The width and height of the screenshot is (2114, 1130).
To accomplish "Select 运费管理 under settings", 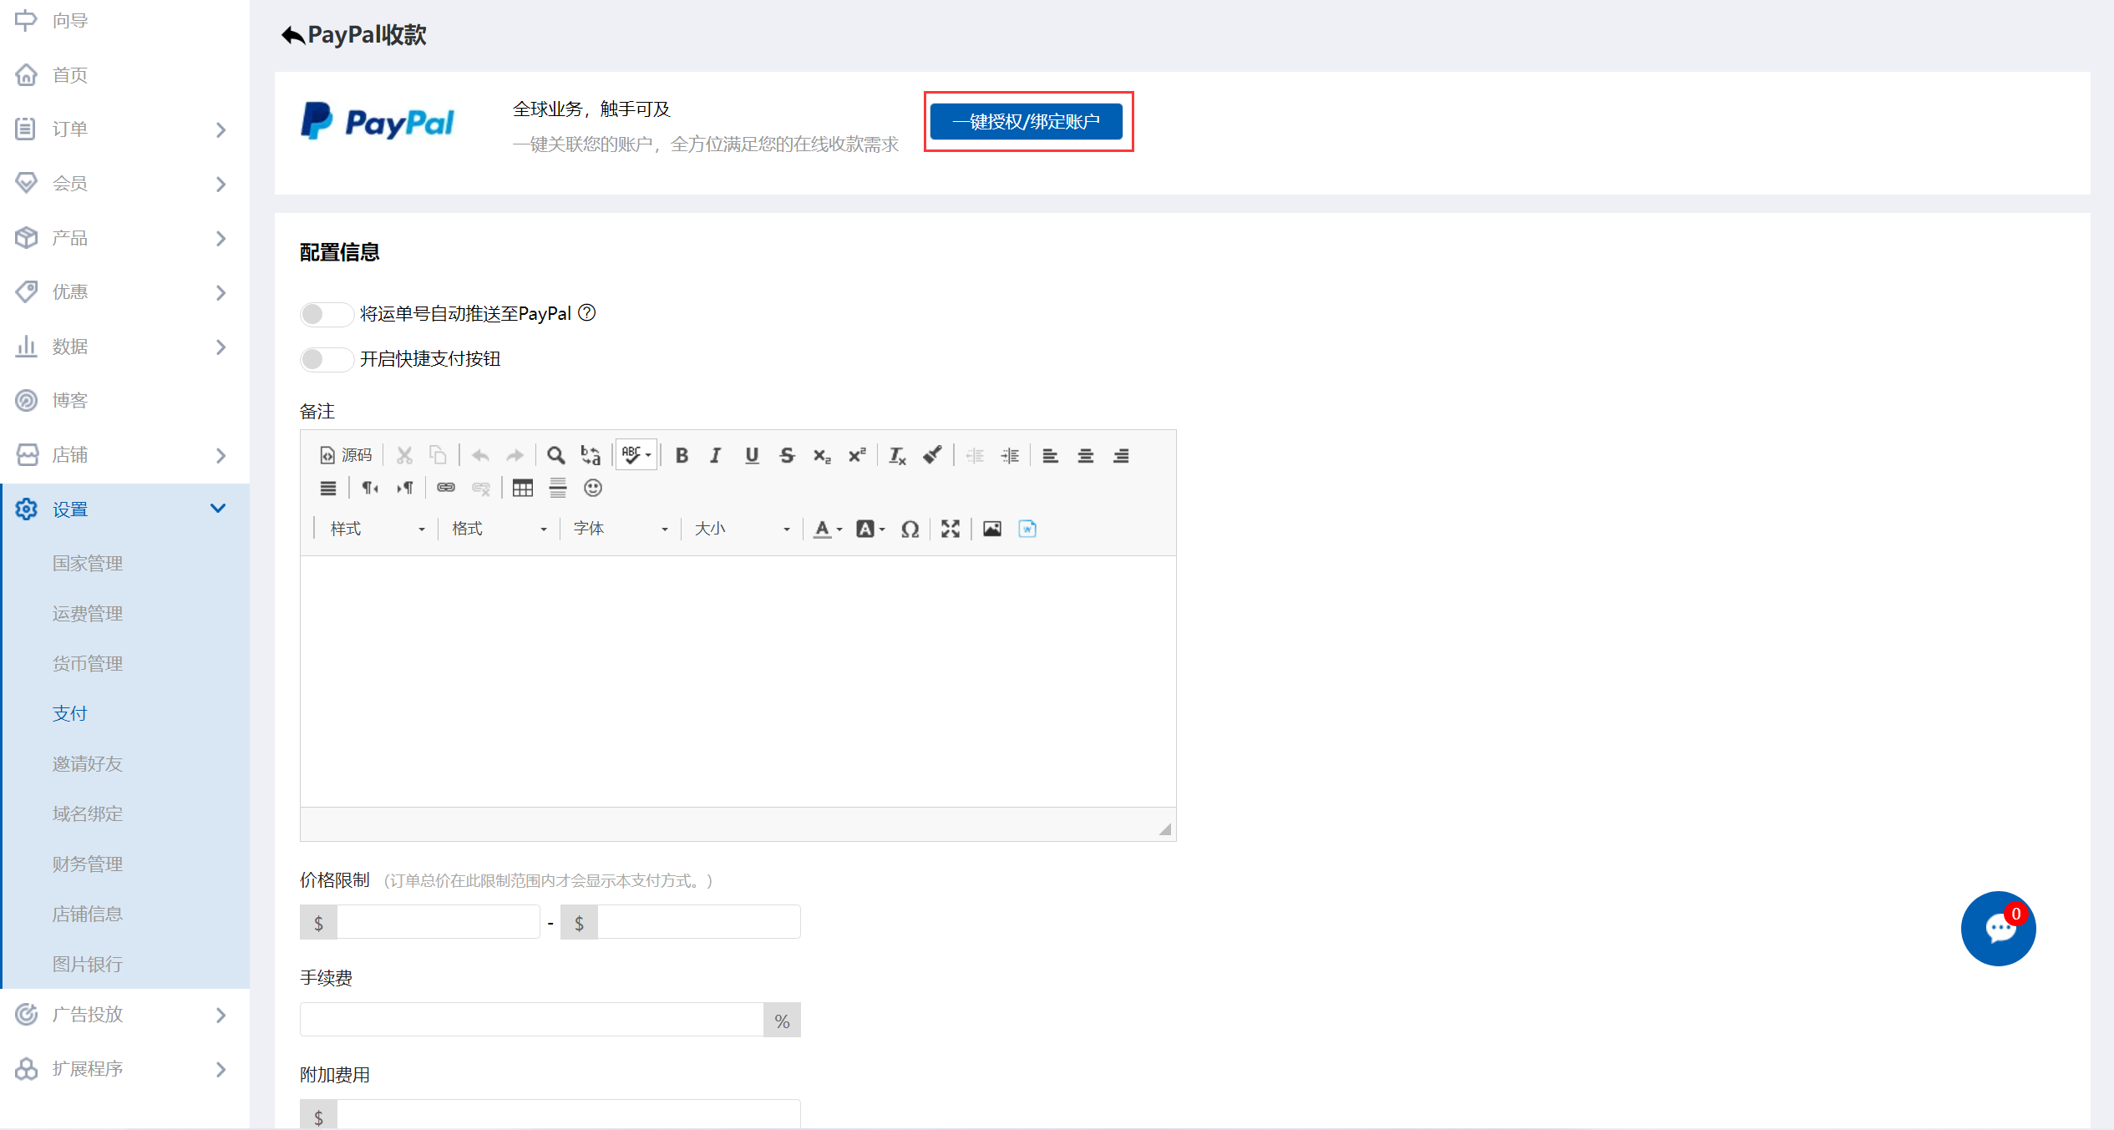I will click(x=88, y=614).
